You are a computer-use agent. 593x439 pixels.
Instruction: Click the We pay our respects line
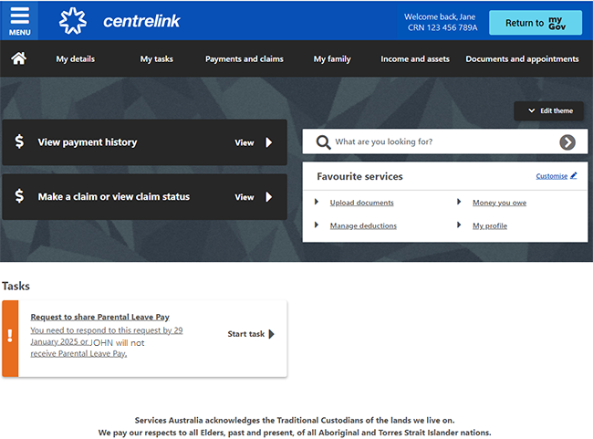point(295,433)
